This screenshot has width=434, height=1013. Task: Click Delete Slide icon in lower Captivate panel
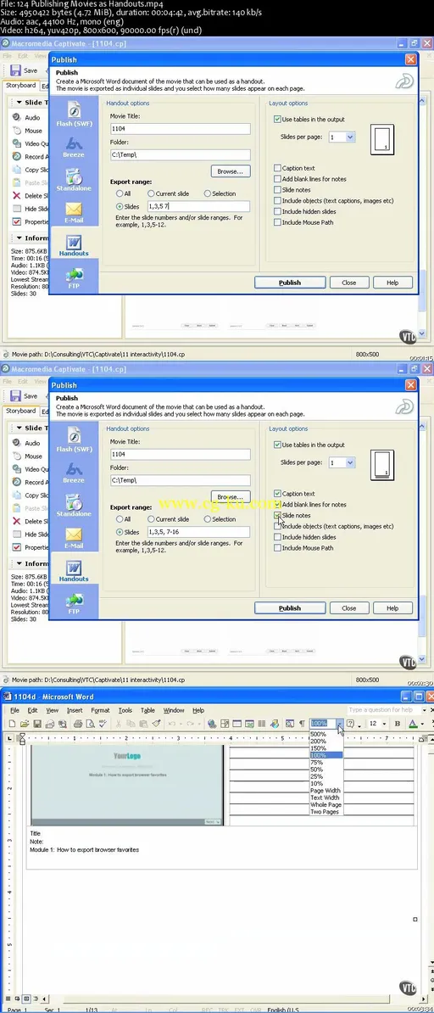tap(16, 522)
